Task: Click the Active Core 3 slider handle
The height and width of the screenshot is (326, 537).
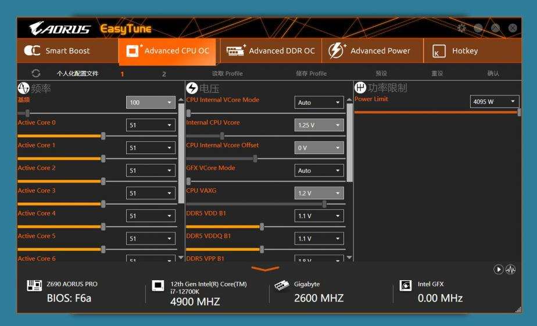Action: click(x=103, y=204)
